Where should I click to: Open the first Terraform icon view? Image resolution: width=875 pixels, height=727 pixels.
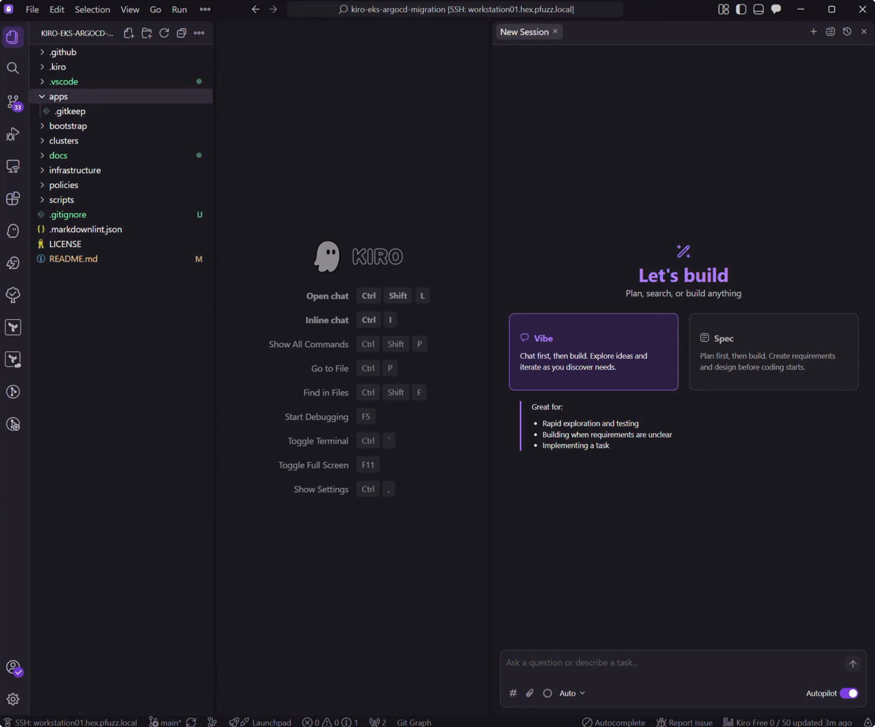(x=12, y=327)
